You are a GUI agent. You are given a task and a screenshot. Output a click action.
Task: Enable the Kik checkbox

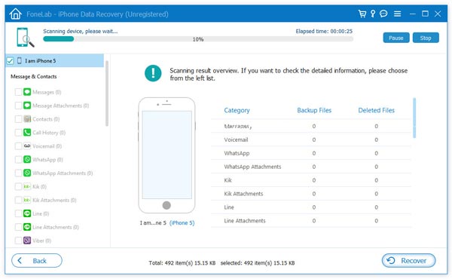click(x=18, y=187)
